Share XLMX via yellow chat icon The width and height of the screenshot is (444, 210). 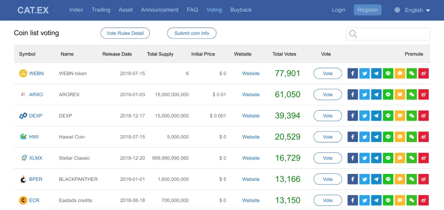pos(400,158)
